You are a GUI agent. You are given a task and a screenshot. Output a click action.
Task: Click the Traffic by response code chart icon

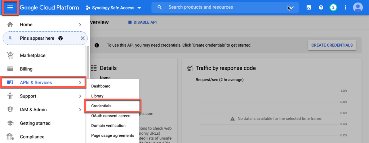coord(190,69)
